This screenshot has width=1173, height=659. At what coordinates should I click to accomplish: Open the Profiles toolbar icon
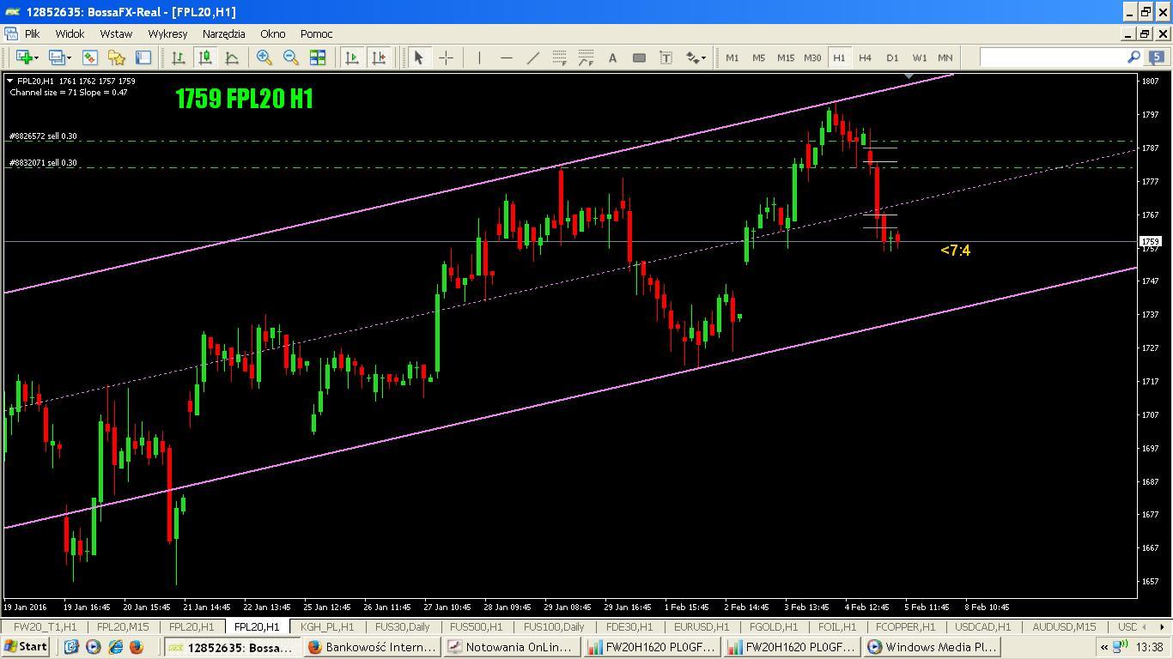pos(57,57)
